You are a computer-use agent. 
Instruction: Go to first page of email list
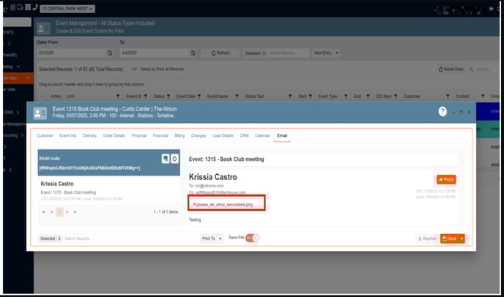pos(42,211)
